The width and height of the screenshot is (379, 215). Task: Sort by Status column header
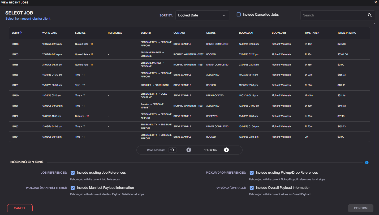pyautogui.click(x=211, y=33)
